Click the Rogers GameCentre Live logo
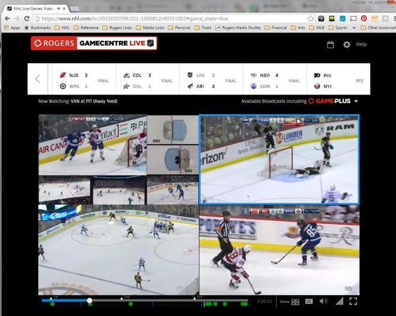The width and height of the screenshot is (396, 316). (94, 43)
